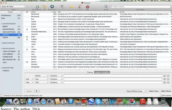
Task: Remove the Year search row
Action: coord(168,79)
